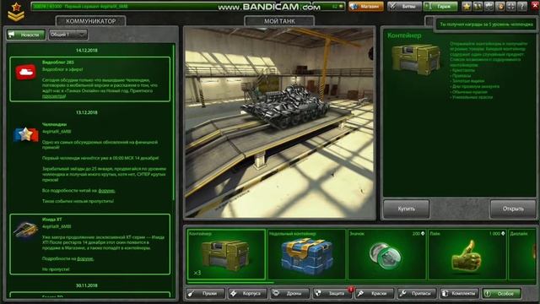Open the Припасы supplies category
The image size is (540, 304).
click(417, 294)
